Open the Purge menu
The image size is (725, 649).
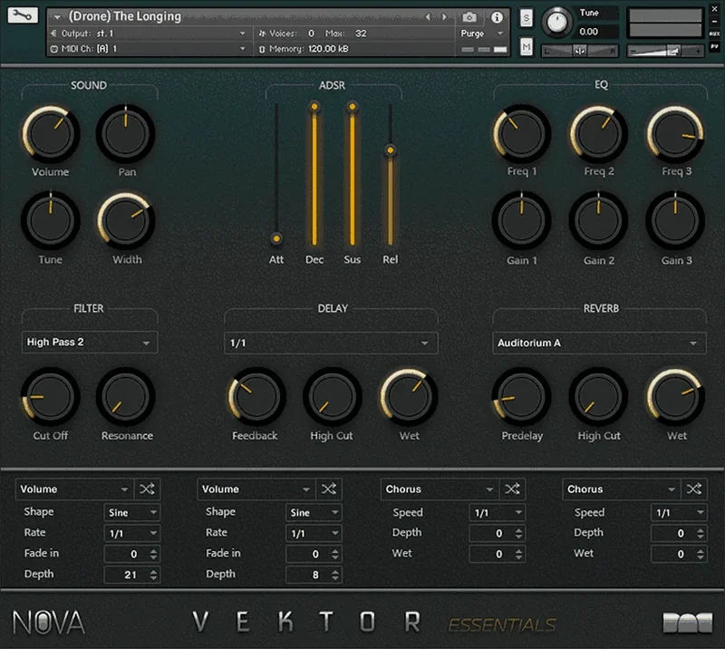(482, 34)
